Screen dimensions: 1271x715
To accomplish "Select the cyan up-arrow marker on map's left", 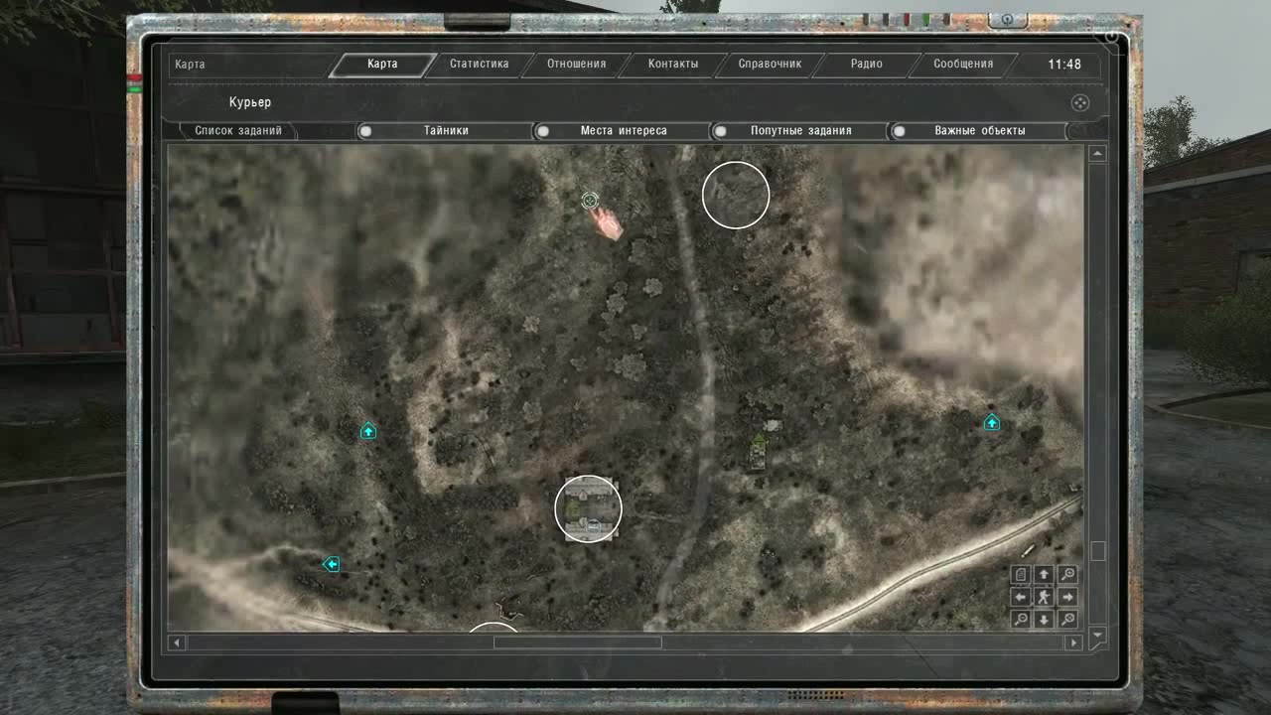I will tap(368, 431).
